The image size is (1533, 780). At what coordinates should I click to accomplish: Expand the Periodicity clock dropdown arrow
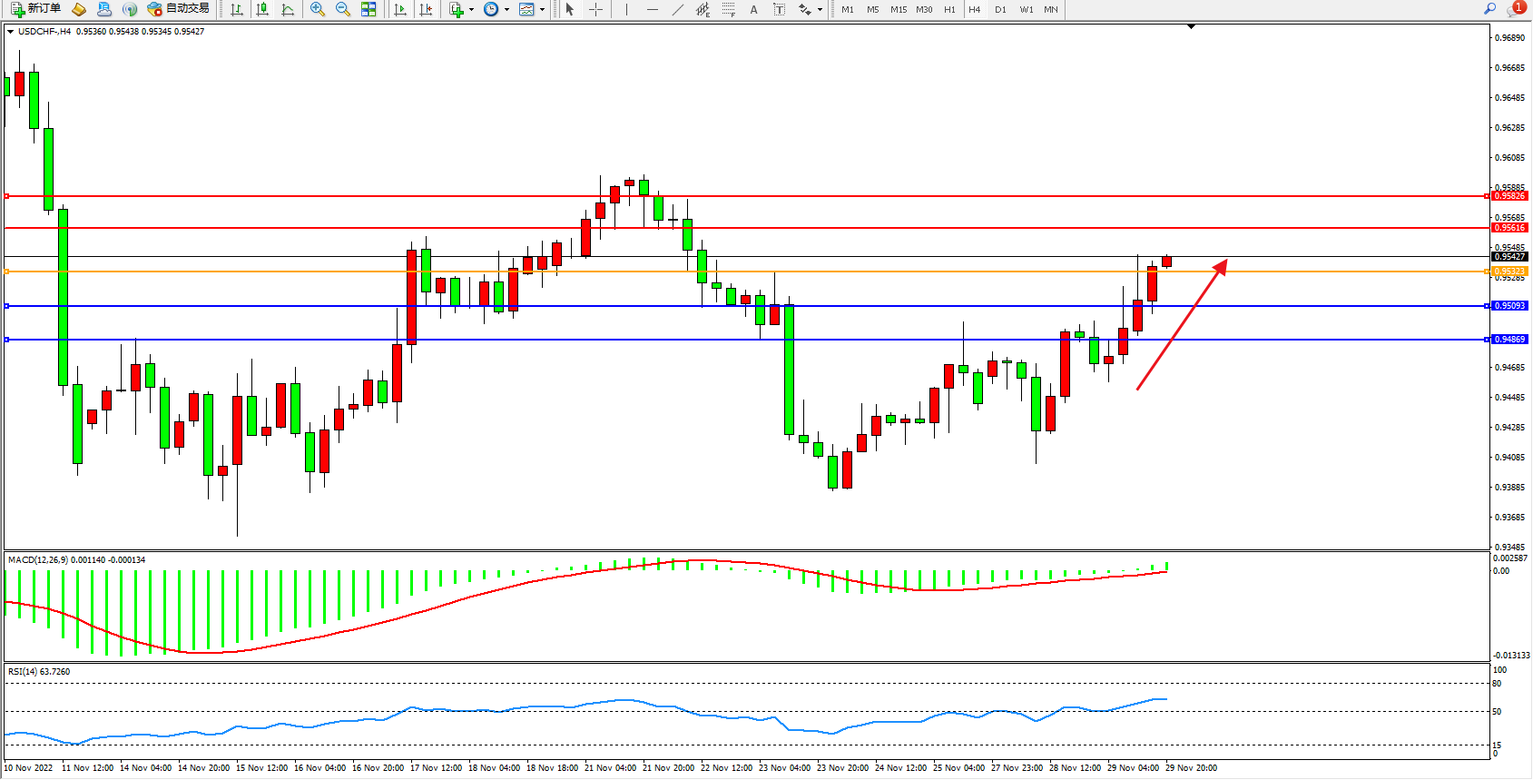point(506,9)
